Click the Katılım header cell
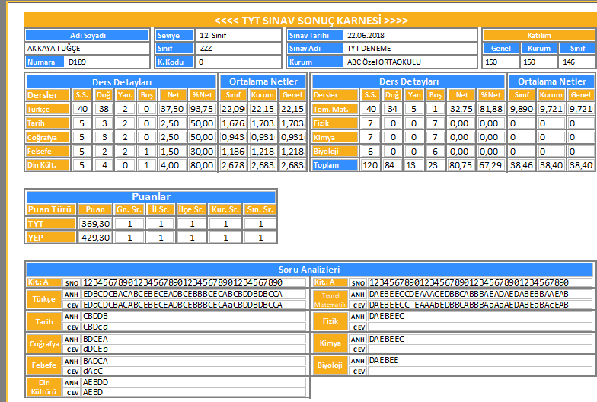This screenshot has width=597, height=402. (x=539, y=35)
